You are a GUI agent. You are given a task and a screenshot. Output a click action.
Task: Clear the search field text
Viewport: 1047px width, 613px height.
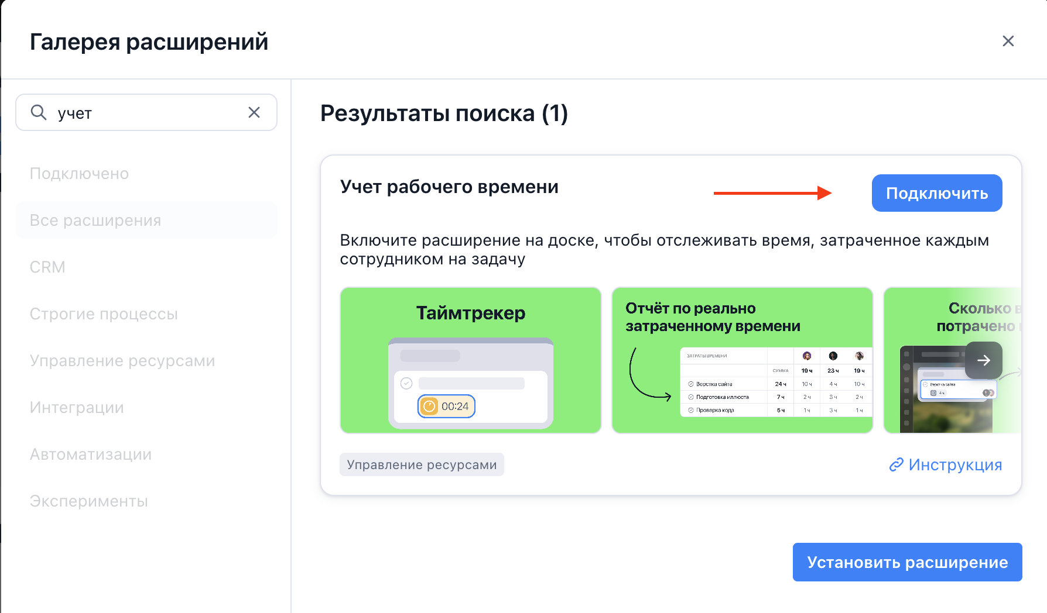click(254, 112)
